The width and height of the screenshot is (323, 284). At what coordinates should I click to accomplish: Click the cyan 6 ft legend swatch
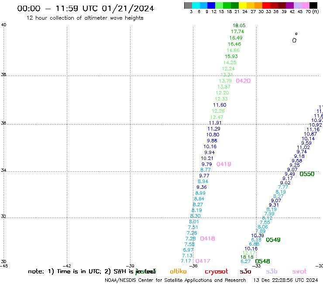pos(196,5)
